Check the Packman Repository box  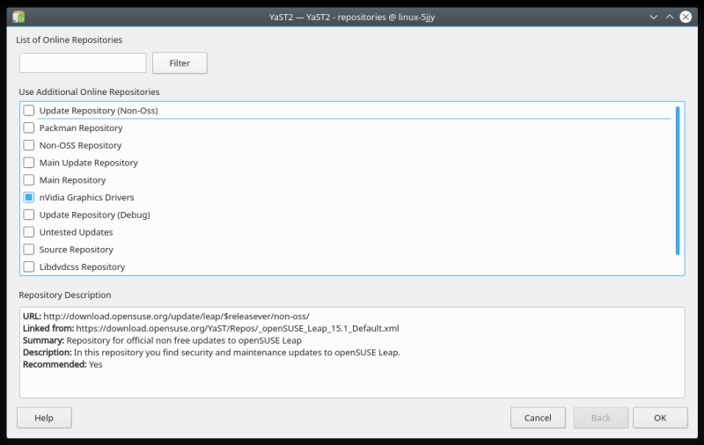(x=29, y=128)
